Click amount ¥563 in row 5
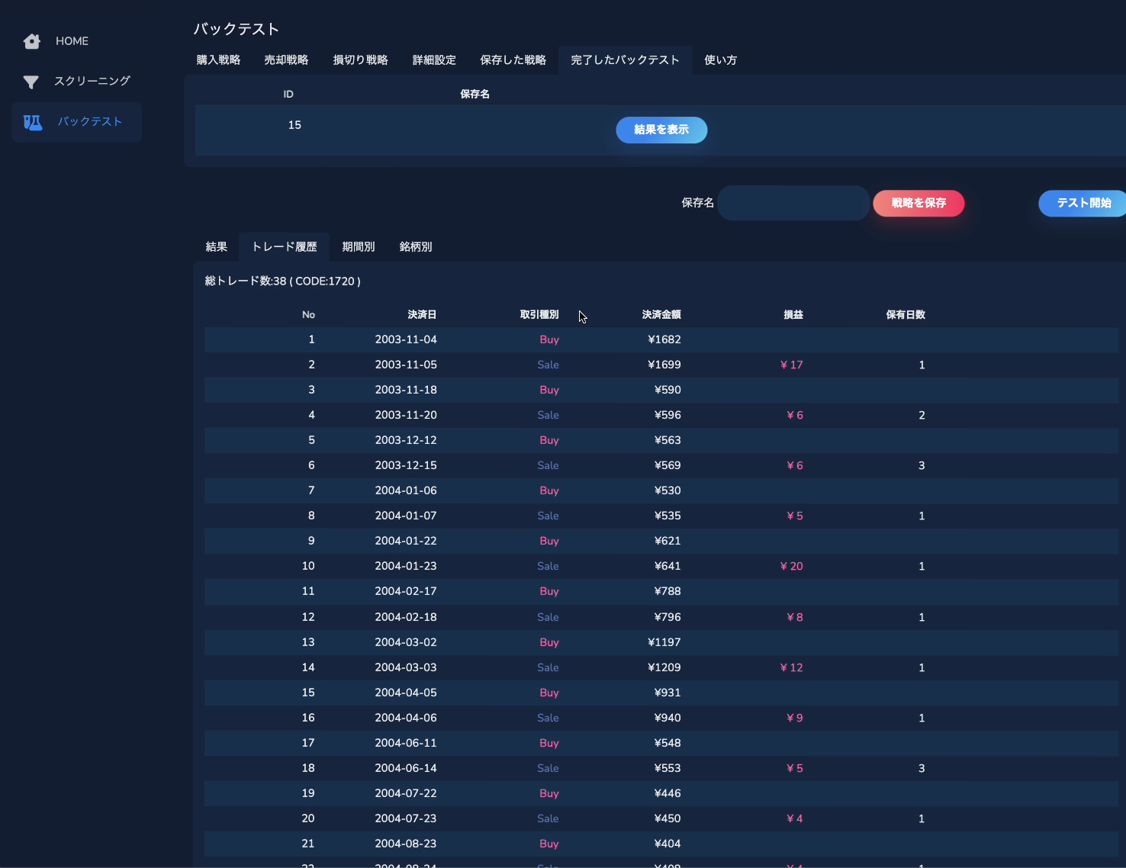The image size is (1126, 868). 668,440
